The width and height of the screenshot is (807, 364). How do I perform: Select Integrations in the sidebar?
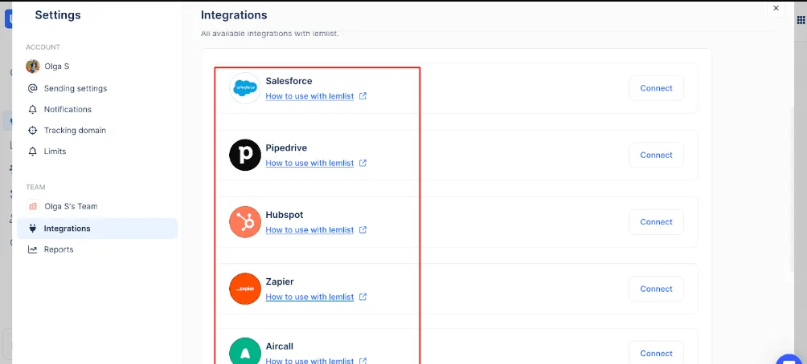pyautogui.click(x=67, y=229)
